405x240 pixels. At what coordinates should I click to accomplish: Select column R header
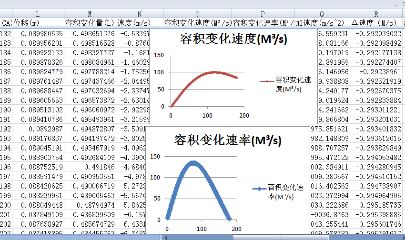(x=376, y=14)
